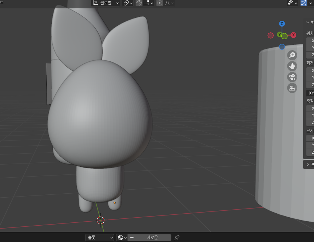Viewport: 314px width, 242px height.
Task: Click the orange object origin dot
Action: pos(115,203)
